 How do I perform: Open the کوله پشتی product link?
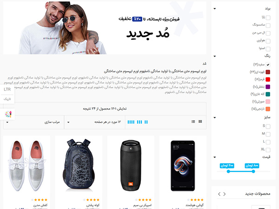tap(93, 205)
